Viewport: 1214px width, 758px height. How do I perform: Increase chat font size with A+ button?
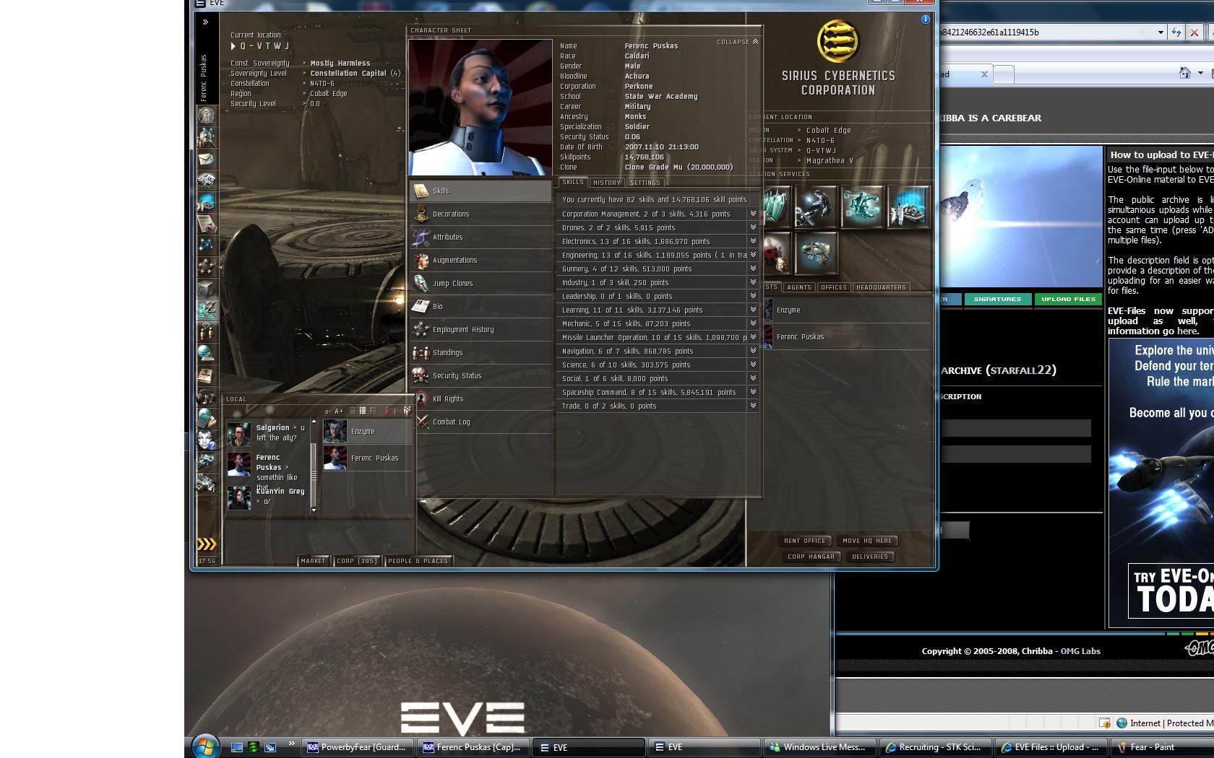[339, 411]
